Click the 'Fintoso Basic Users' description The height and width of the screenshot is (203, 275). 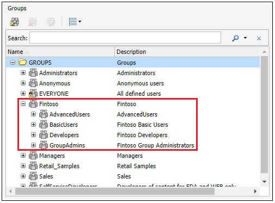click(x=143, y=125)
